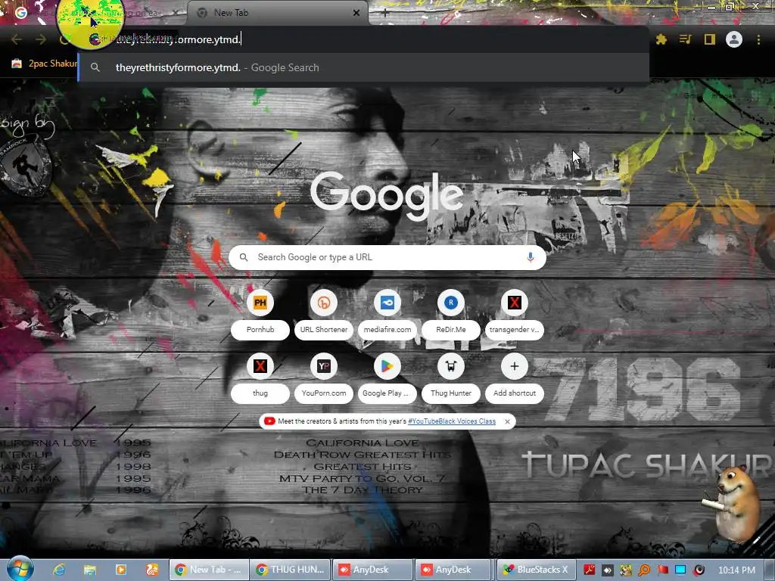Click the Add shortcut plus button
This screenshot has height=581, width=775.
tap(515, 366)
